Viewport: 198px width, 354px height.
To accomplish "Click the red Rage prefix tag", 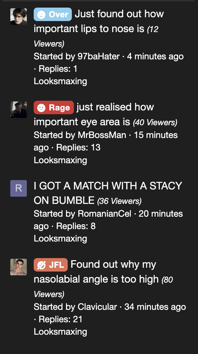I will click(x=54, y=107).
